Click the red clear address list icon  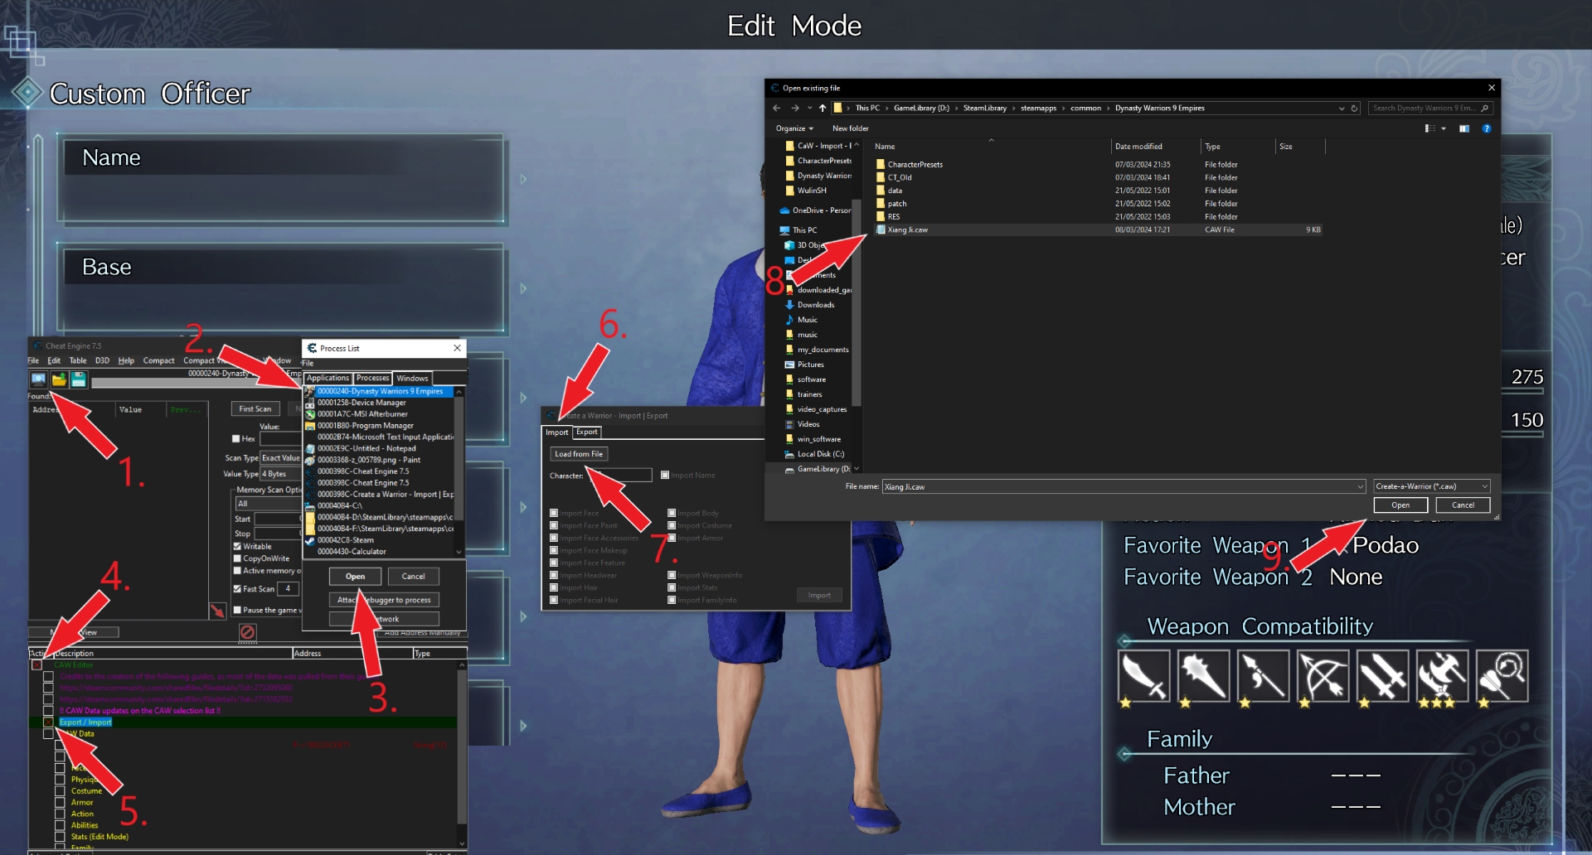point(247,633)
